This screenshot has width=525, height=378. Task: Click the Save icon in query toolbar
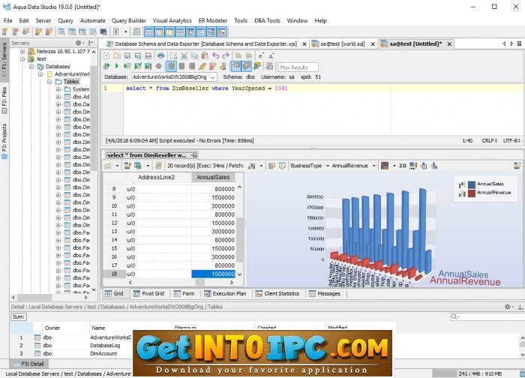(x=127, y=56)
